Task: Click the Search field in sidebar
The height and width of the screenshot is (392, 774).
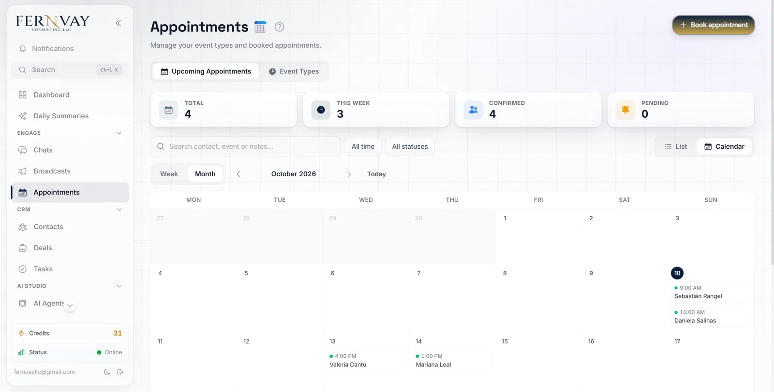Action: point(70,70)
